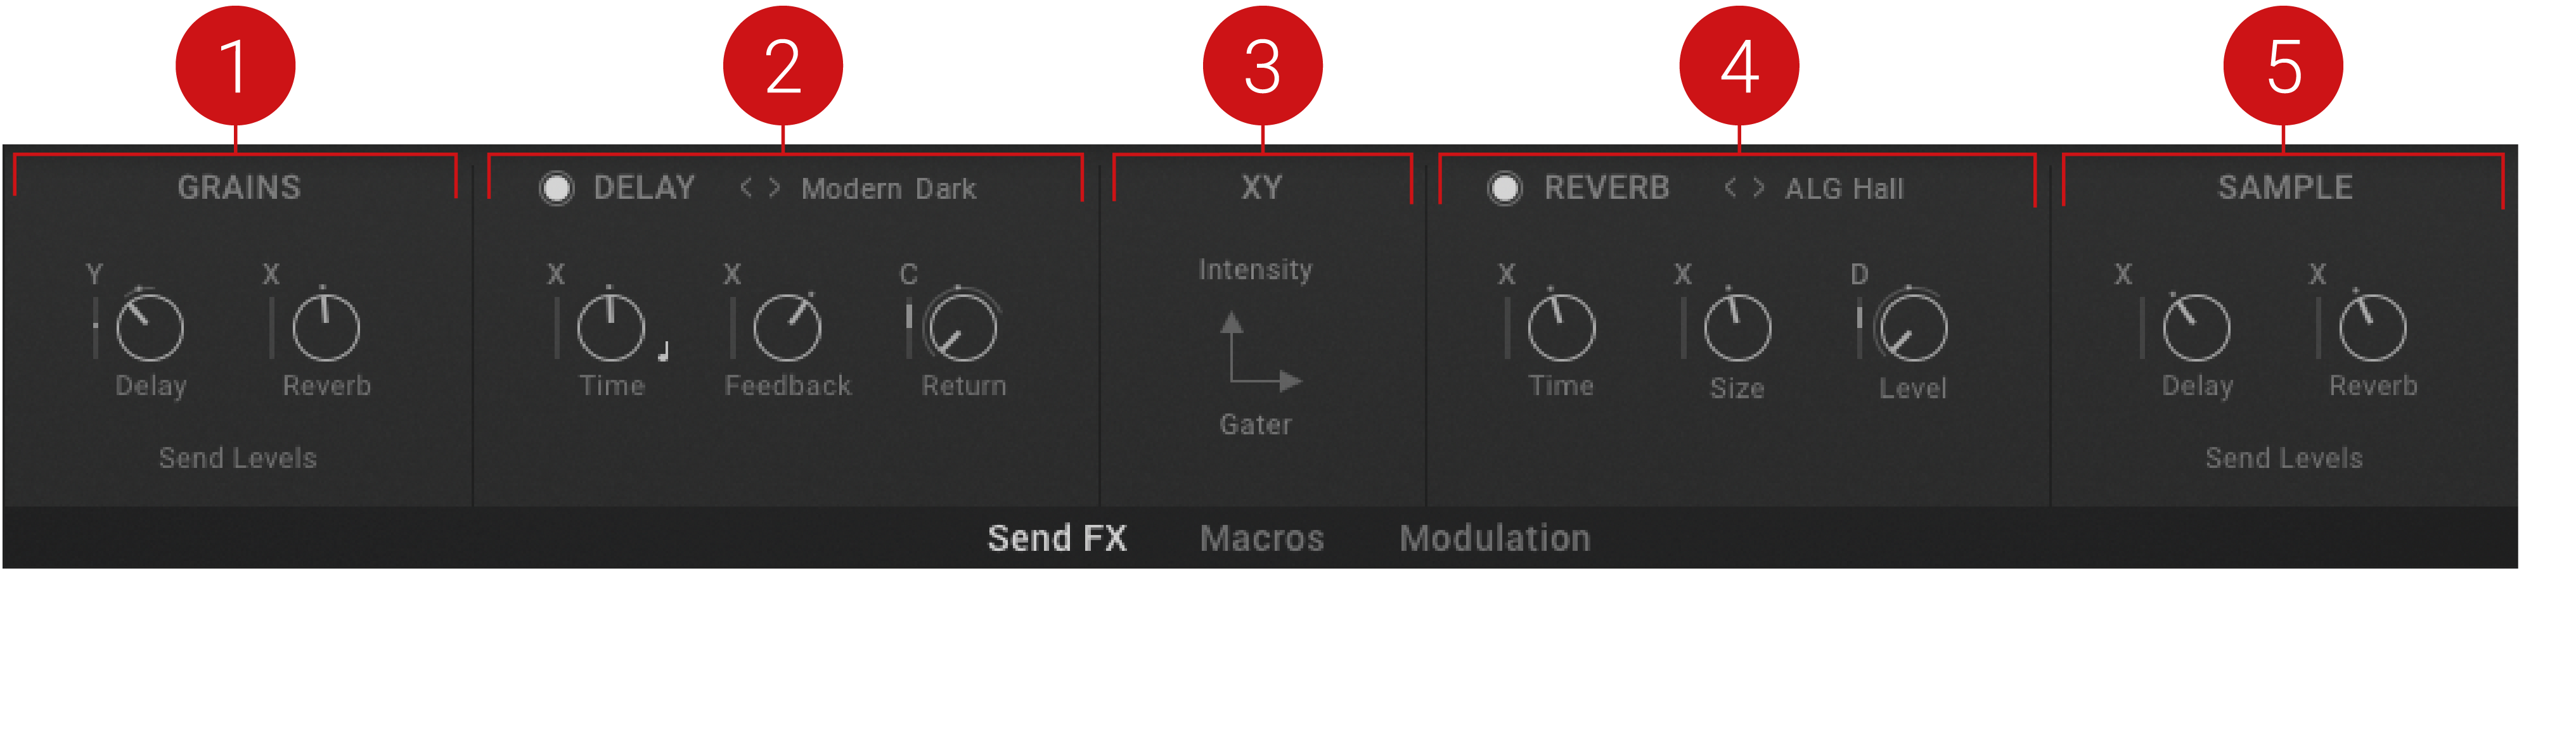Click the Sample Reverb send knob
Screen dimensions: 2576x737
pos(2372,327)
